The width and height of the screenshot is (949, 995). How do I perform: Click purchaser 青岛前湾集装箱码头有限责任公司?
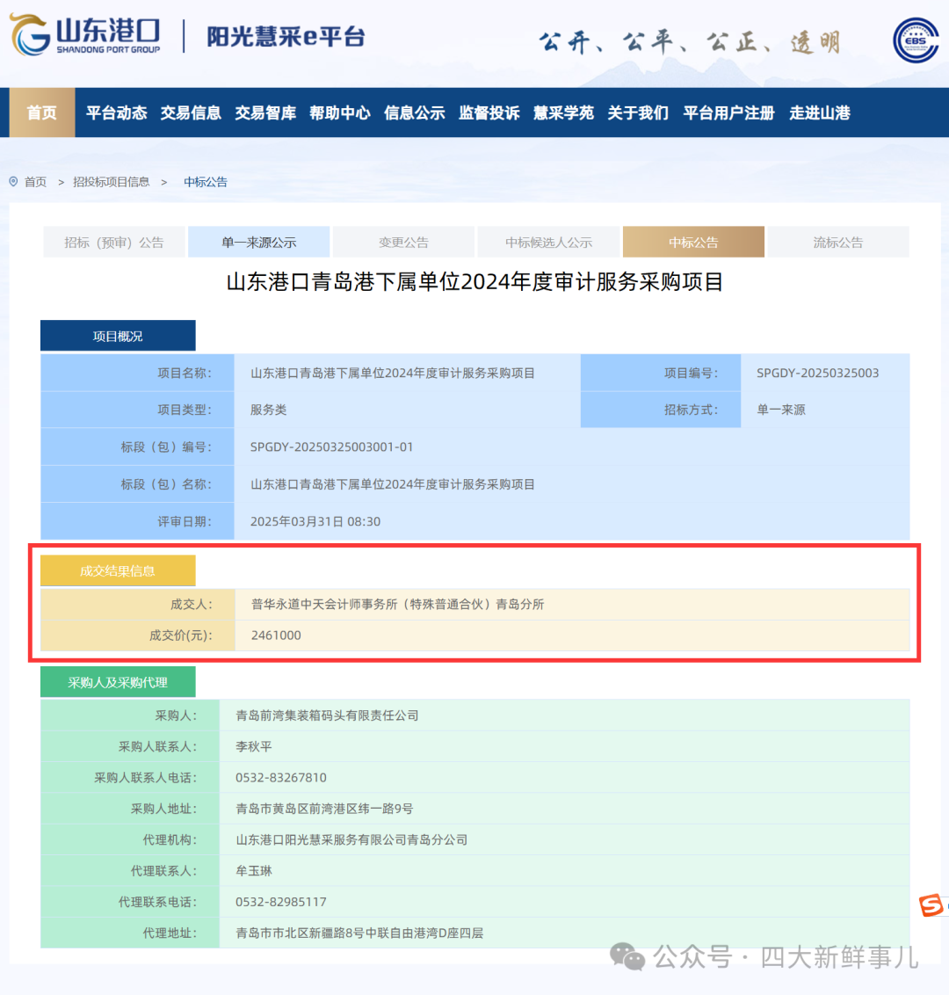pos(328,715)
